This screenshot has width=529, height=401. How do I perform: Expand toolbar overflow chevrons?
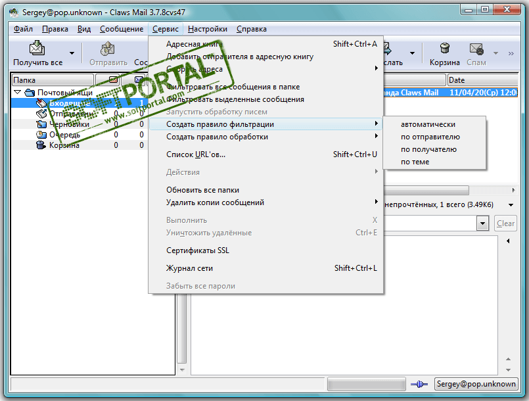[511, 53]
